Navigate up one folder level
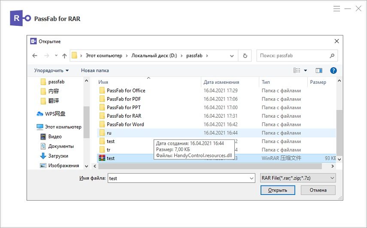 [64, 55]
